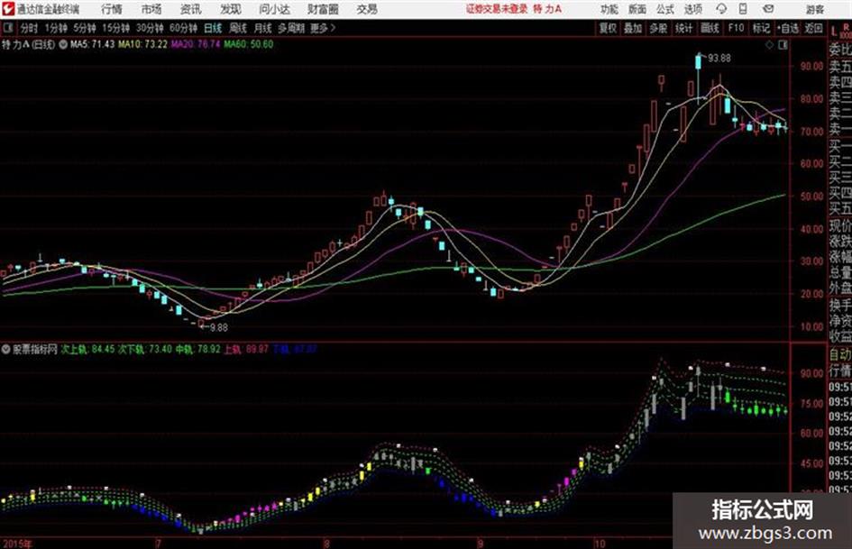Click the 9.88 low price label
This screenshot has height=549, width=852.
[218, 327]
